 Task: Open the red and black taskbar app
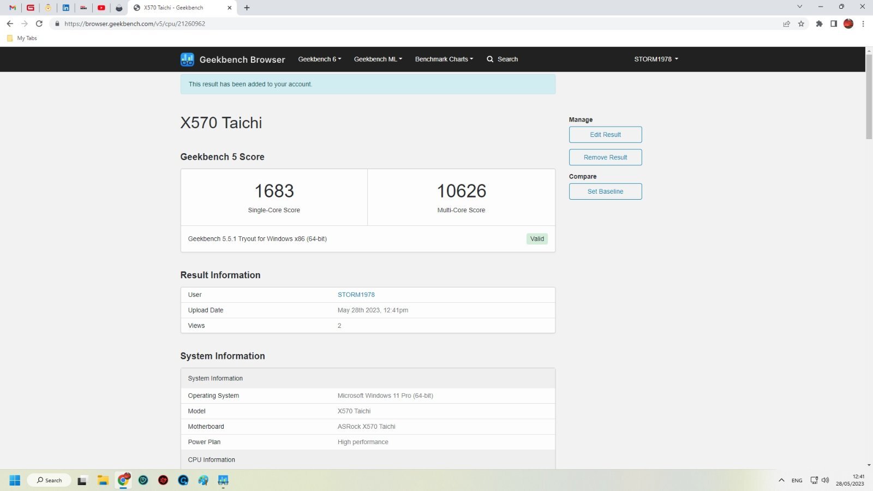(163, 480)
